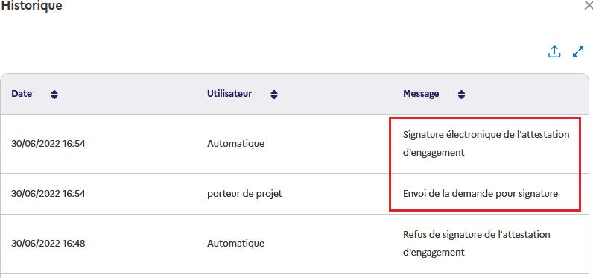
Task: Click 'Signature électronique de l'attestation d'engagement' message
Action: click(x=486, y=144)
